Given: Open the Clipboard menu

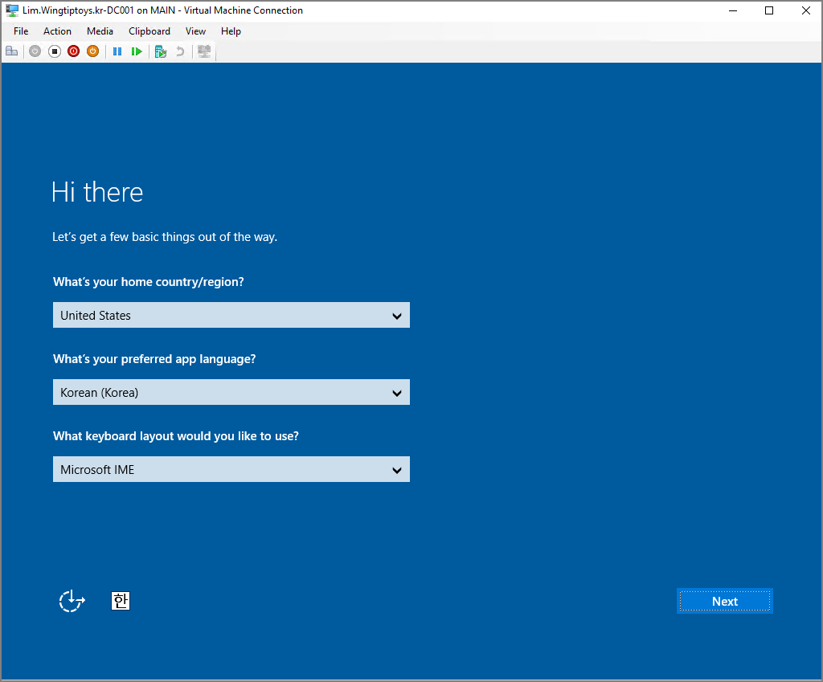Looking at the screenshot, I should (149, 31).
